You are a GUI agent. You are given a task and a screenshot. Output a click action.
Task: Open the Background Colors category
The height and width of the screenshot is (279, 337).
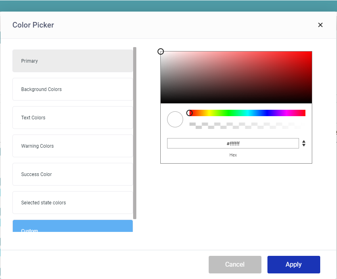click(x=72, y=89)
